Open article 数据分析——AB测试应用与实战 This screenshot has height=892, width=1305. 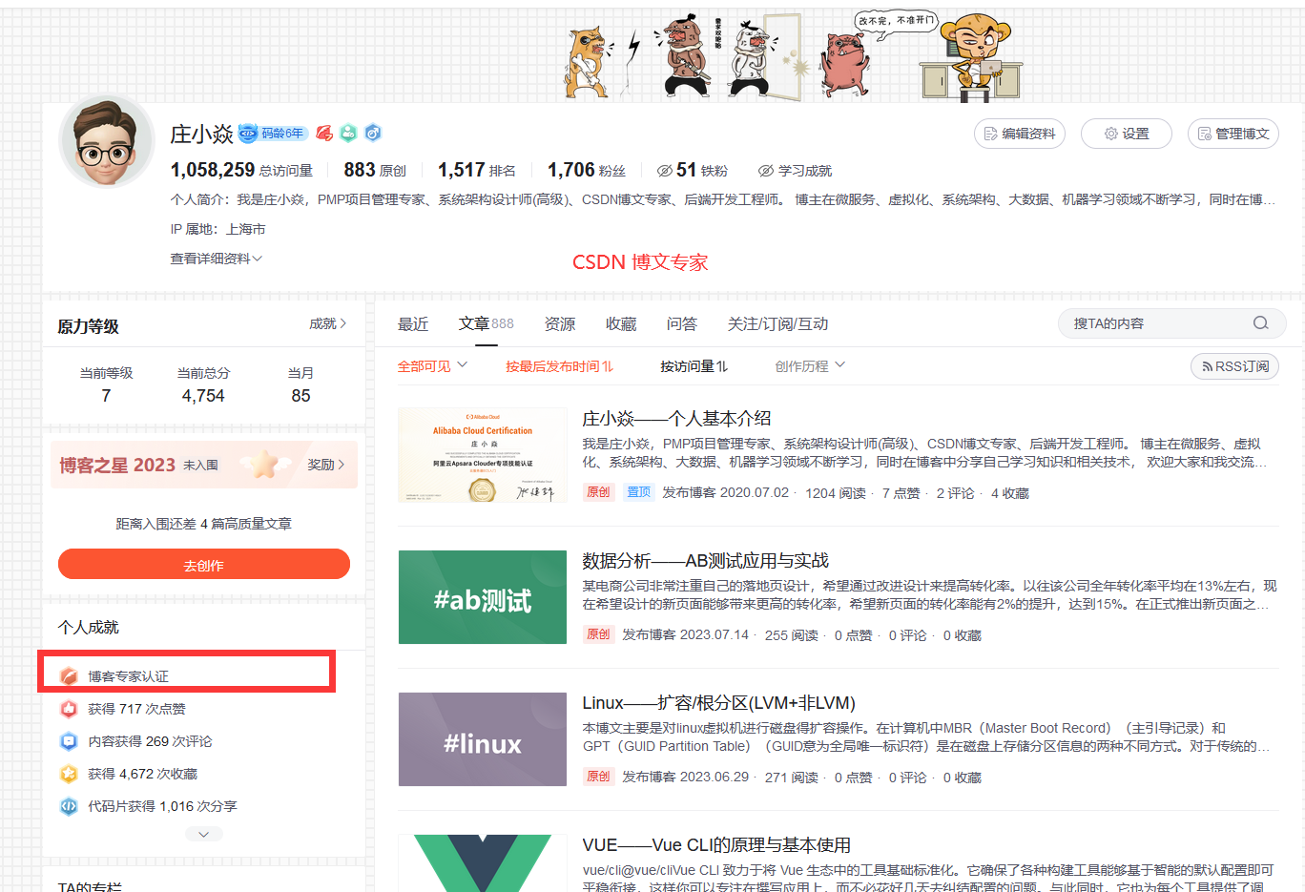pos(705,560)
